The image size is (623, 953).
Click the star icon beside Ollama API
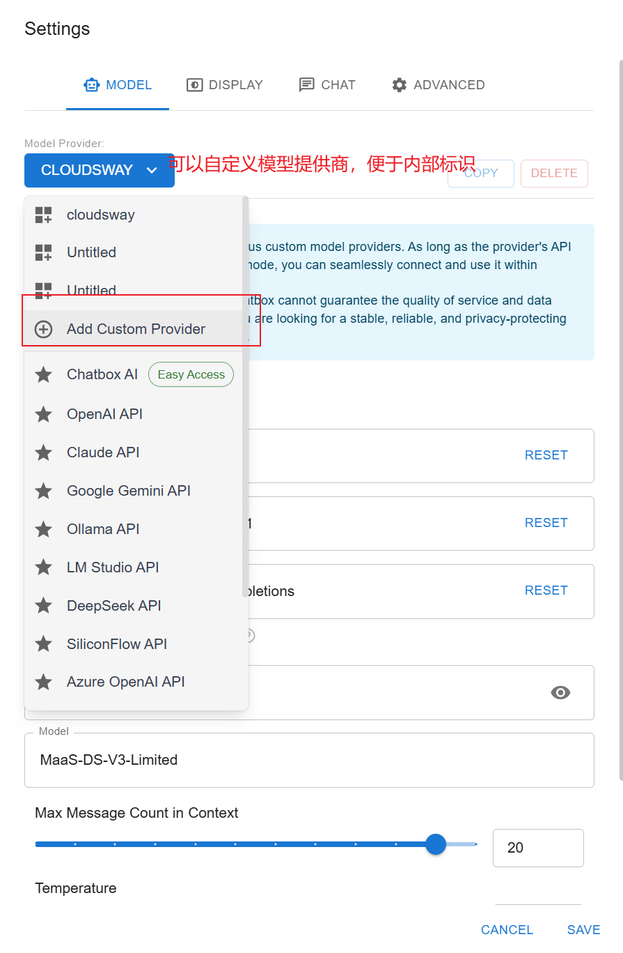pyautogui.click(x=44, y=529)
